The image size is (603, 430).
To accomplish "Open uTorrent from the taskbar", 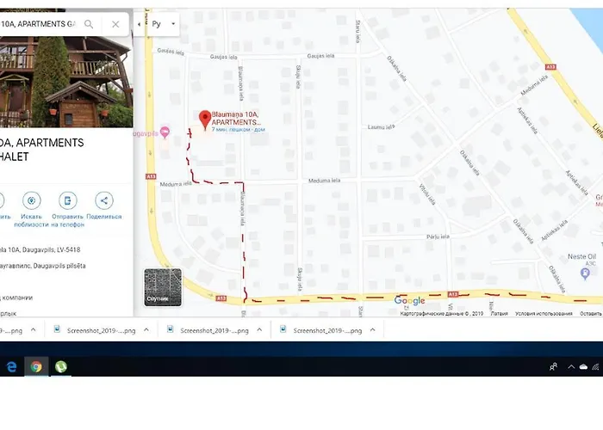I will pyautogui.click(x=61, y=366).
